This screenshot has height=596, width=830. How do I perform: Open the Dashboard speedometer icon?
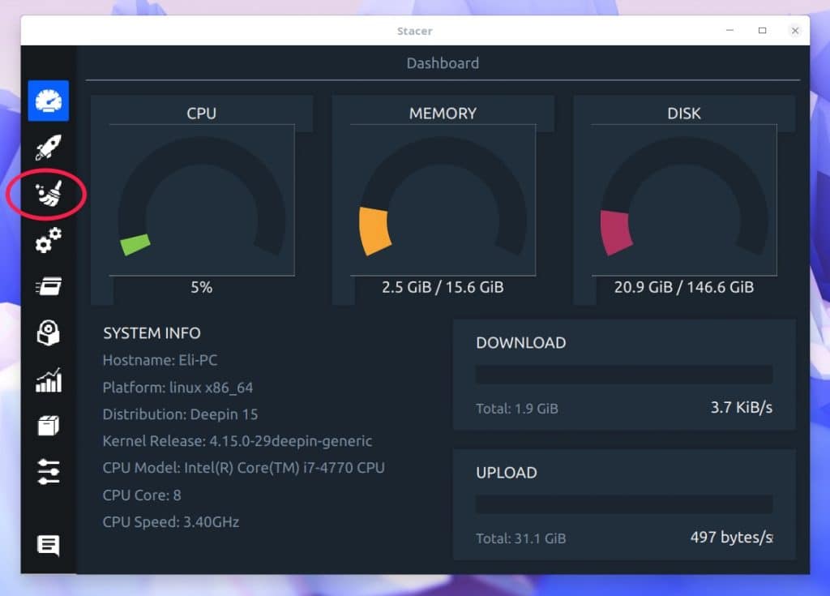(48, 101)
